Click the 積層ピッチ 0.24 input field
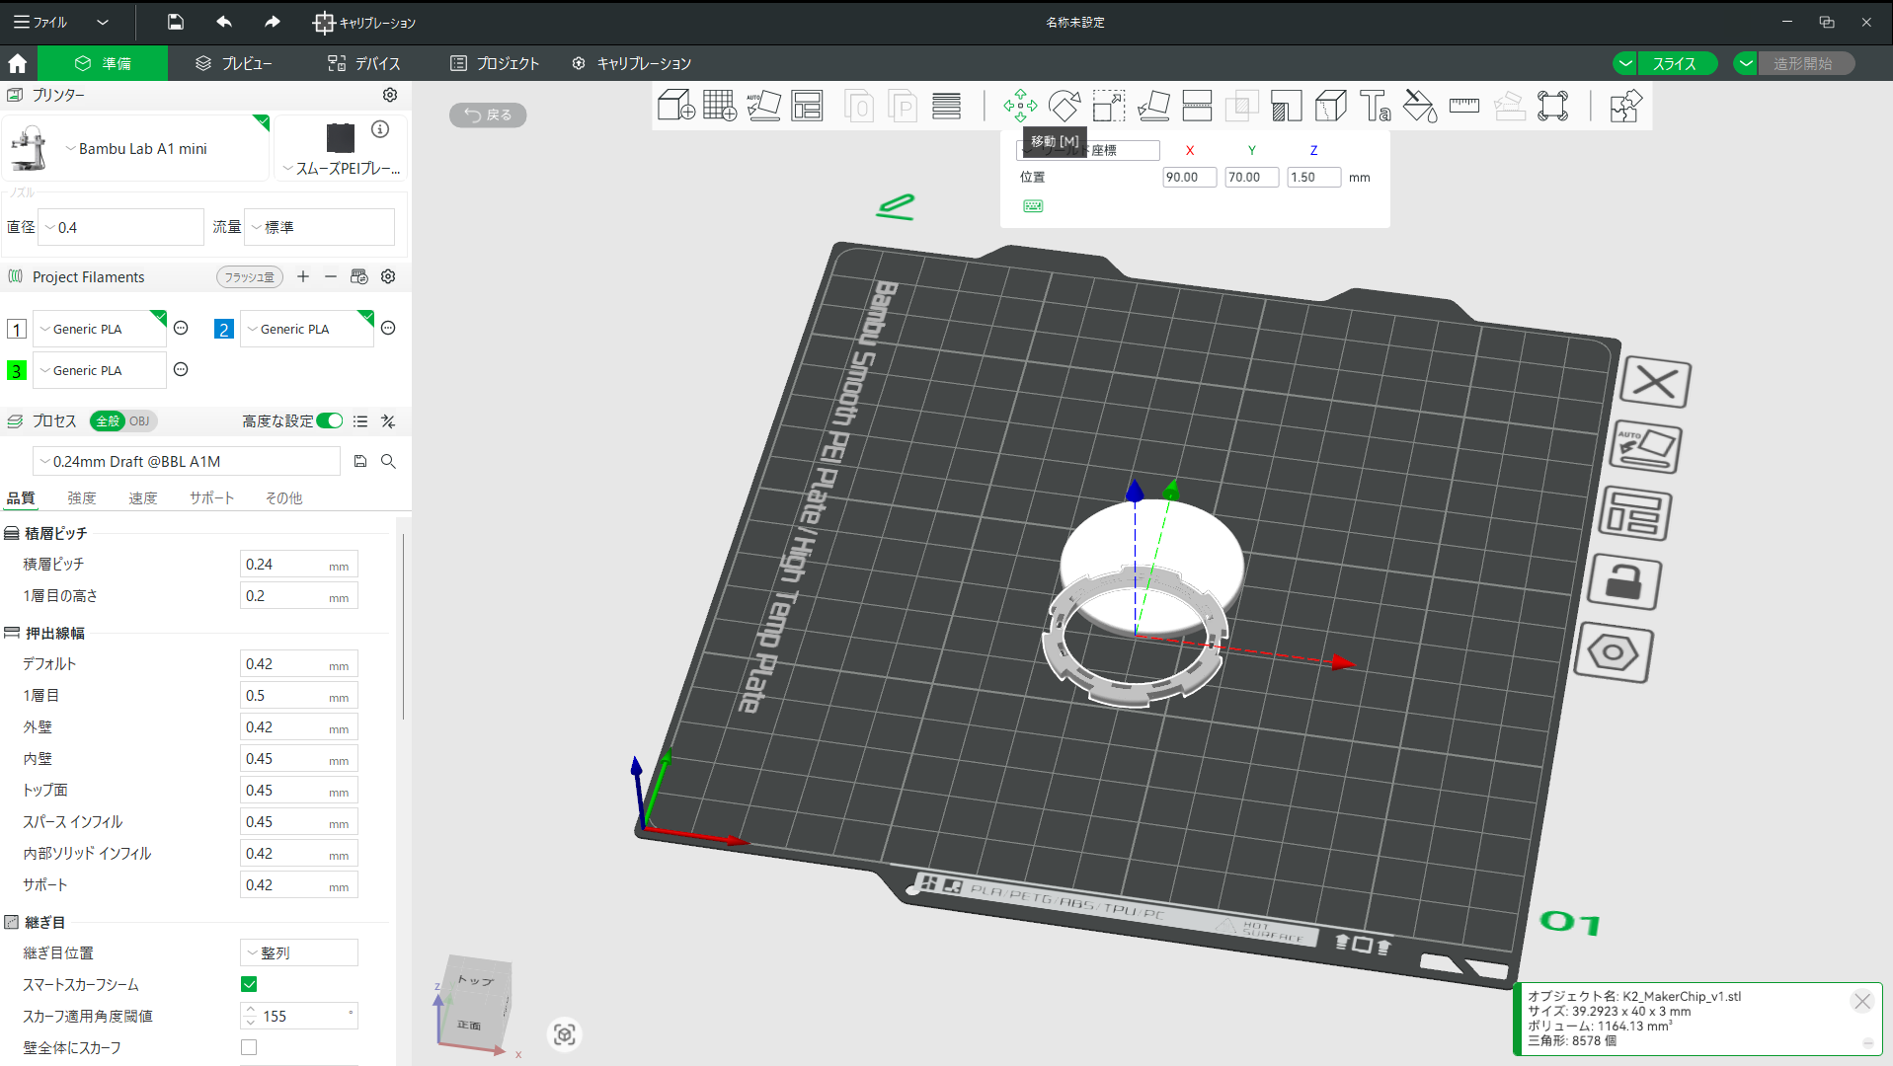The height and width of the screenshot is (1066, 1893). 298,565
